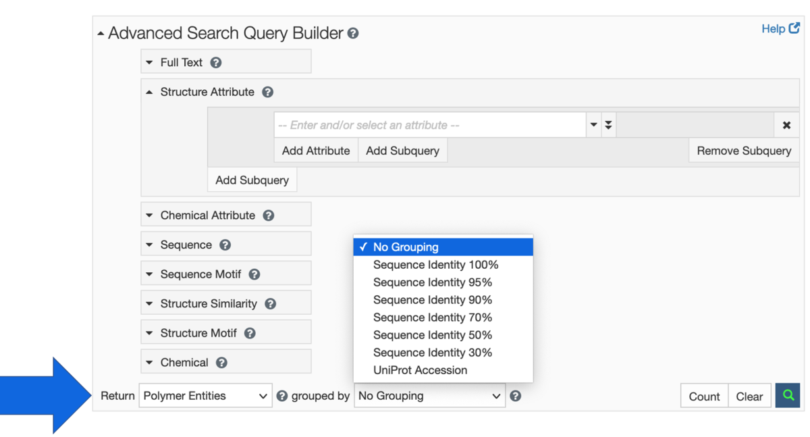Collapse the Structure Attribute section
The width and height of the screenshot is (810, 437).
[x=149, y=92]
